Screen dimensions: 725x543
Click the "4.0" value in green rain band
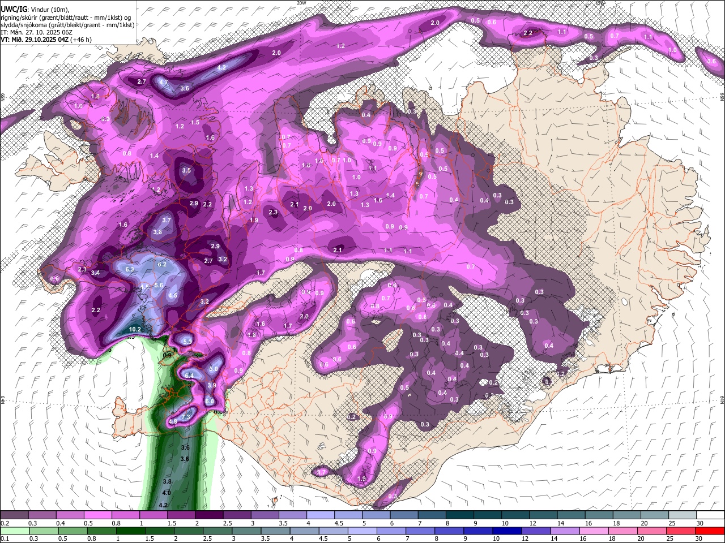tap(167, 493)
